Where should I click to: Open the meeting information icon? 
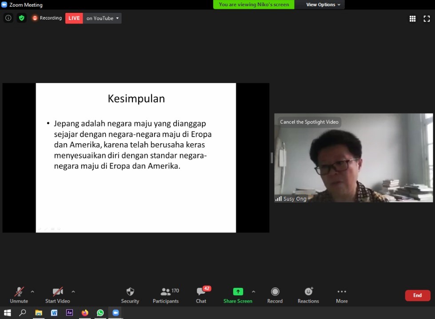pyautogui.click(x=8, y=18)
